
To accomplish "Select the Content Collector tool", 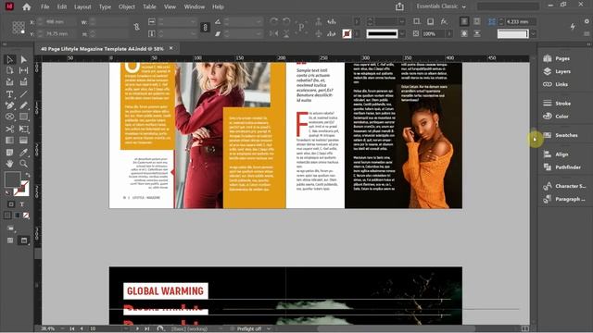I will pyautogui.click(x=10, y=82).
